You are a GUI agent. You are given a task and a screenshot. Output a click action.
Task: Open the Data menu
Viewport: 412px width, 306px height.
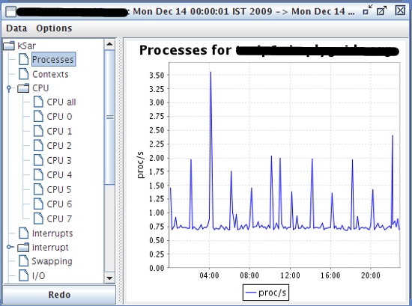(16, 28)
